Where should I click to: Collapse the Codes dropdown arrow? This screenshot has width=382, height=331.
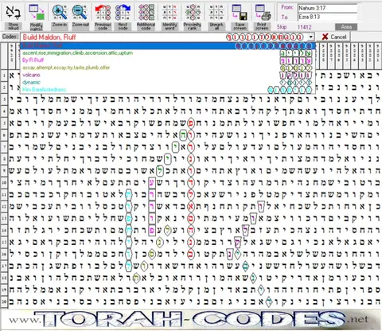pos(311,37)
